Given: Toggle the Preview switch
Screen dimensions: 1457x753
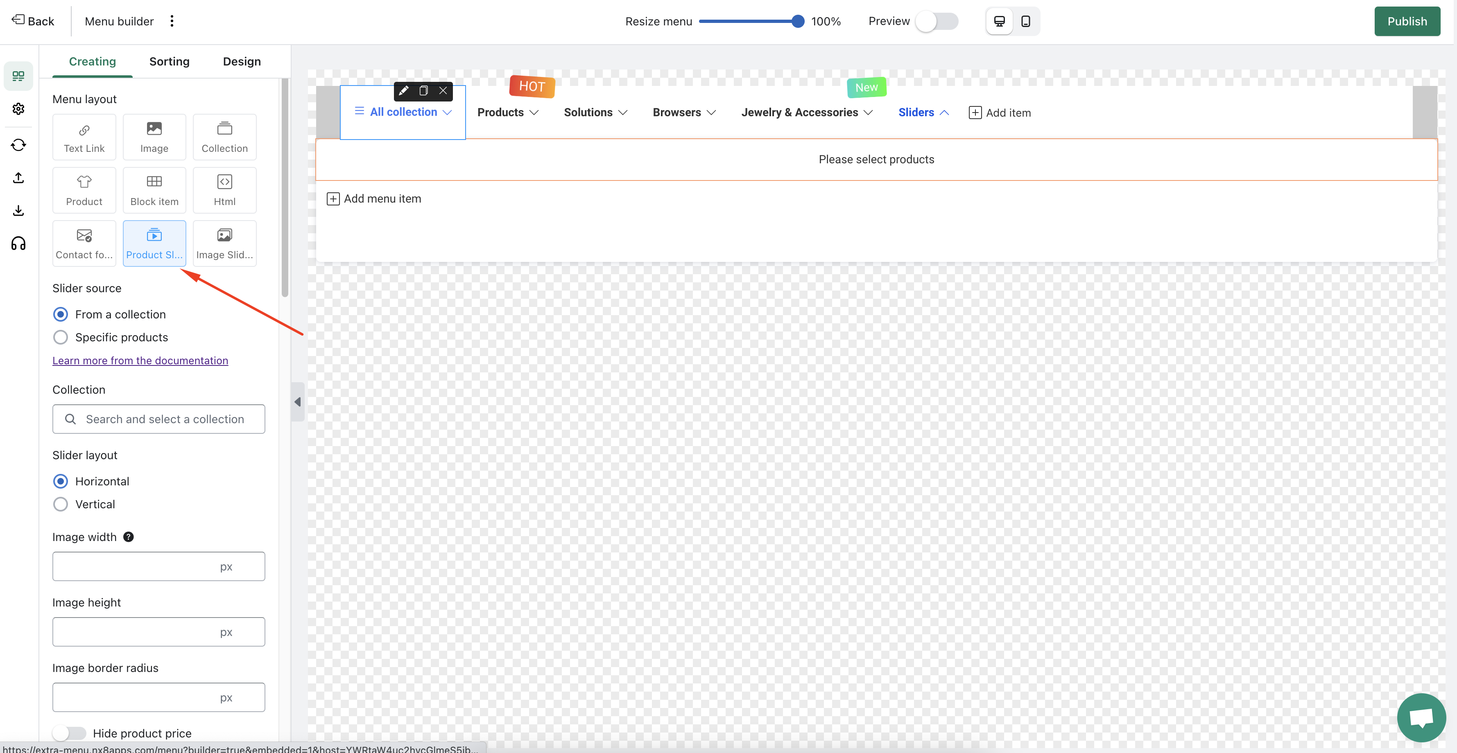Looking at the screenshot, I should [x=937, y=21].
